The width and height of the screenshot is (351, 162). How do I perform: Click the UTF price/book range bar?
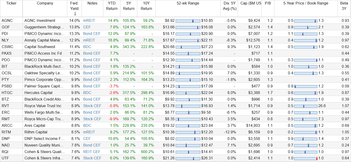pos(306,158)
